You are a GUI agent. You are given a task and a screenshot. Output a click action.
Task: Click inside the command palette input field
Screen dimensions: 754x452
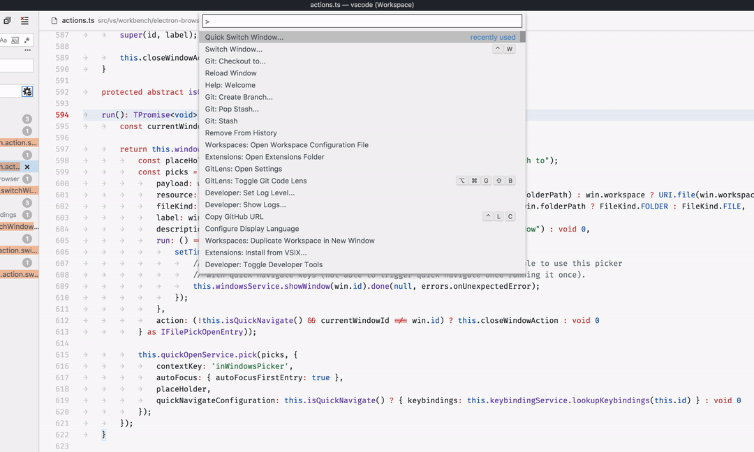click(x=361, y=21)
